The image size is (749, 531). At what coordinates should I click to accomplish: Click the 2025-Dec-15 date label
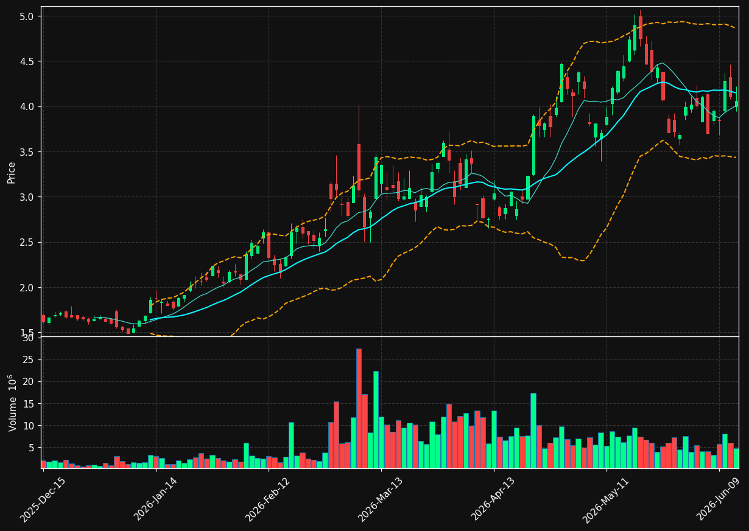pos(43,499)
